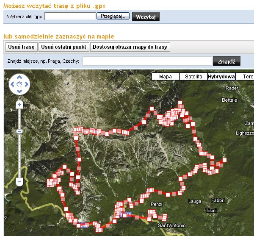Pan the map left with arrow
The width and height of the screenshot is (254, 236).
tap(12, 85)
